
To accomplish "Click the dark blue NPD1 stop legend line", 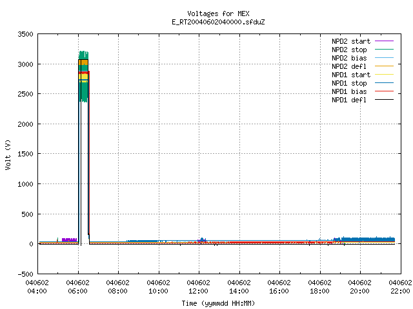I will (x=384, y=83).
